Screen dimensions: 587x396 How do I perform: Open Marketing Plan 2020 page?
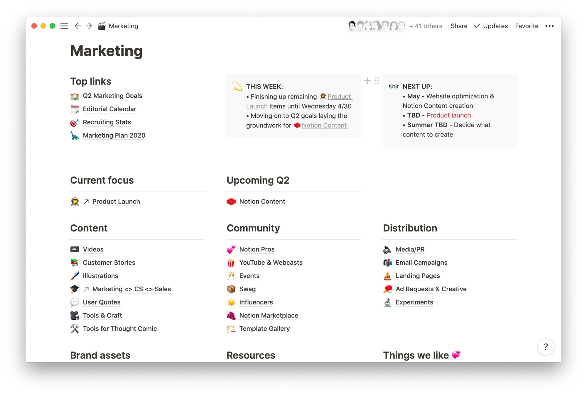click(114, 136)
